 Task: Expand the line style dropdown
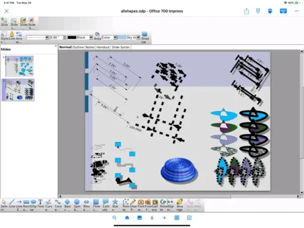[47, 38]
